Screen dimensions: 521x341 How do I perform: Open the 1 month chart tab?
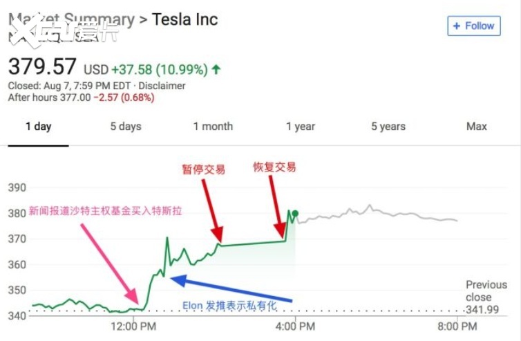213,127
